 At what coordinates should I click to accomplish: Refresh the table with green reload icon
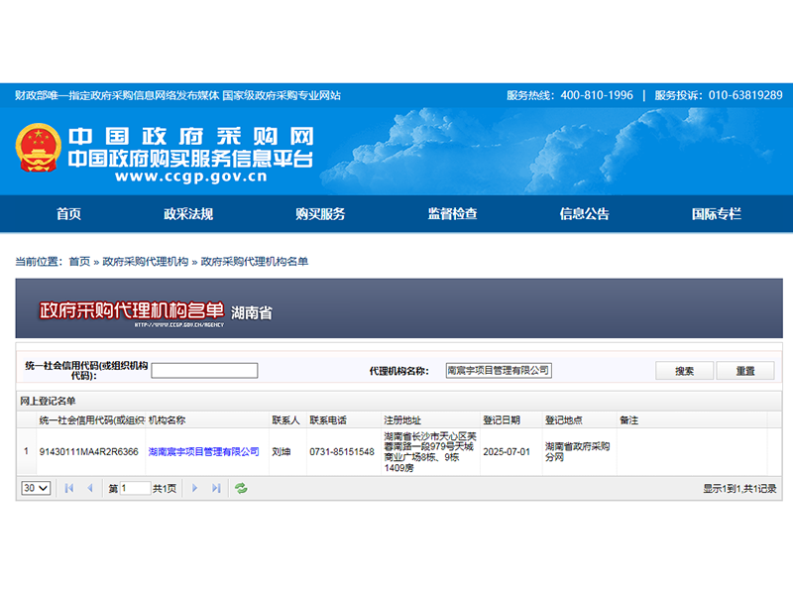pyautogui.click(x=241, y=488)
